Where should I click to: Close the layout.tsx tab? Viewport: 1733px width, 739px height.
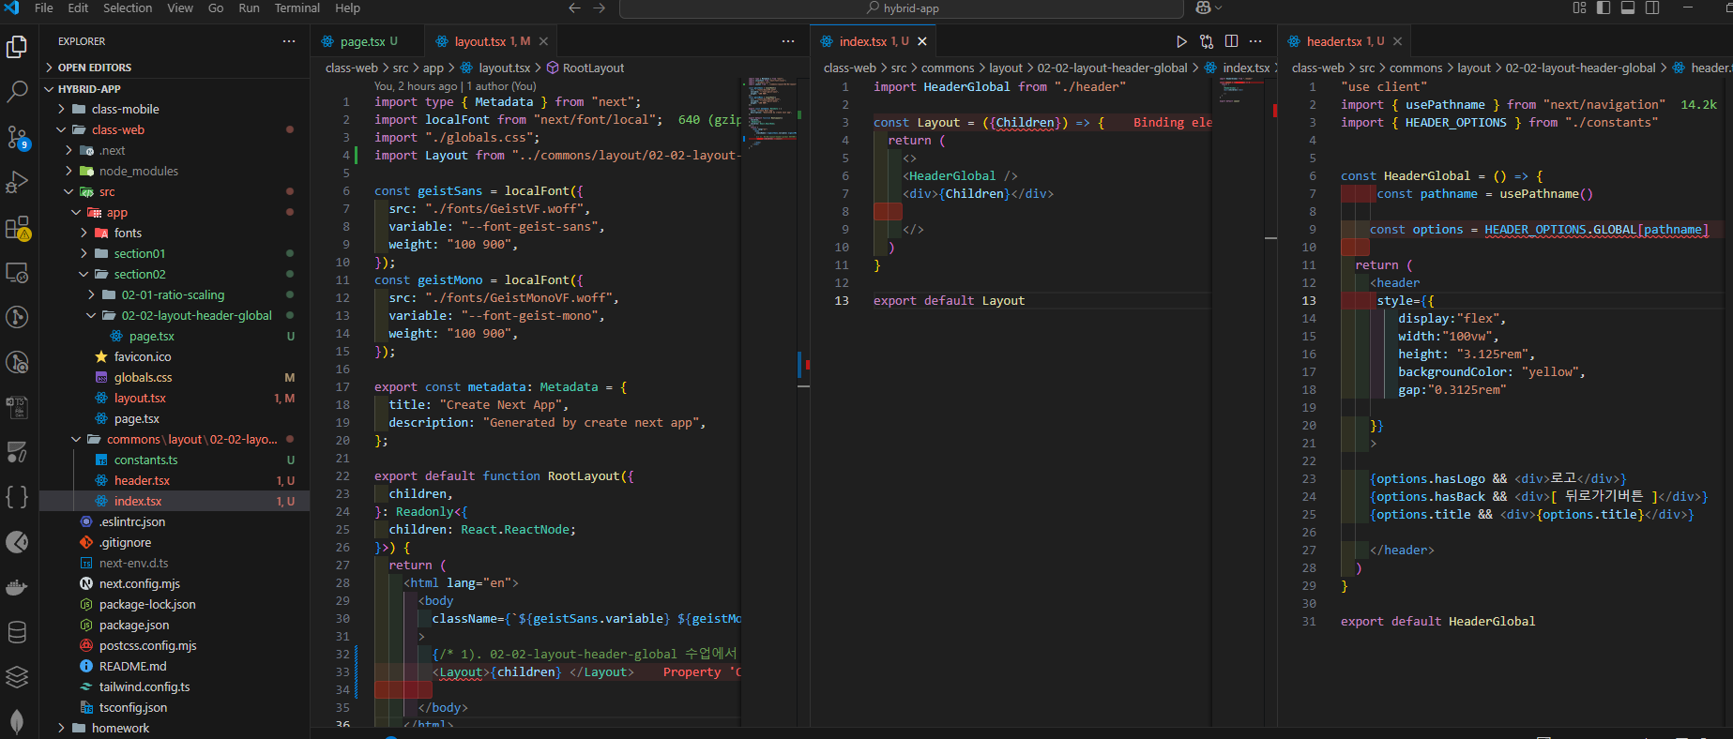543,41
